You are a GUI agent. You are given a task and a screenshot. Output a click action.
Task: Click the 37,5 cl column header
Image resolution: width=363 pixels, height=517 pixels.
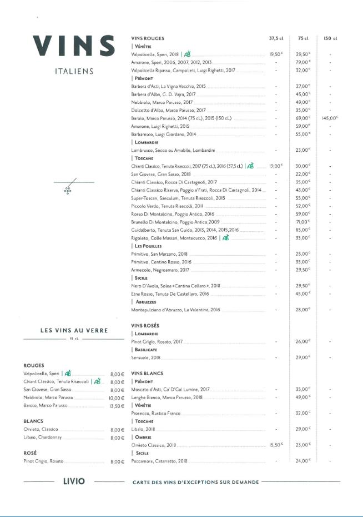click(x=276, y=38)
